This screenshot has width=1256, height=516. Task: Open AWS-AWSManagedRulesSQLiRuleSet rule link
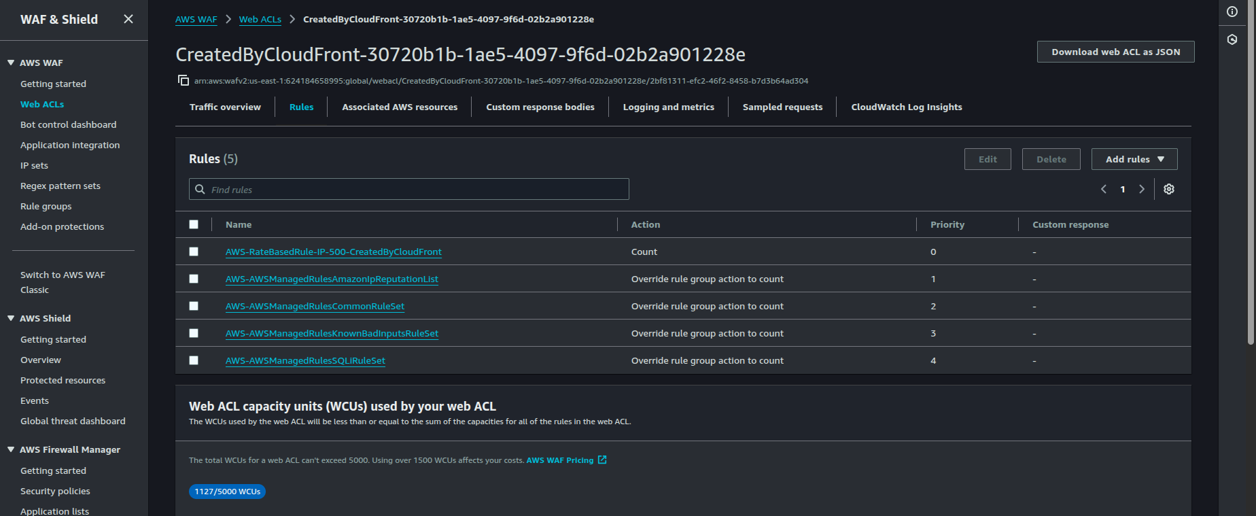click(305, 360)
